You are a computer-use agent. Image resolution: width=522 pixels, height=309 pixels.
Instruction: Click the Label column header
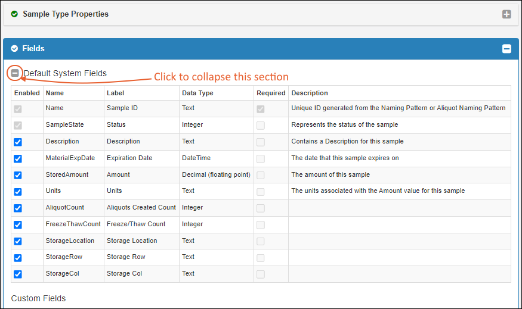115,93
